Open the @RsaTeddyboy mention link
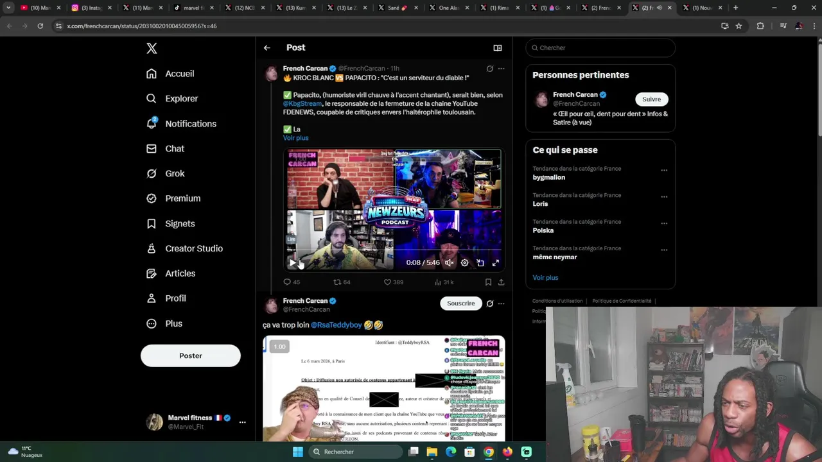This screenshot has height=462, width=822. [x=337, y=325]
